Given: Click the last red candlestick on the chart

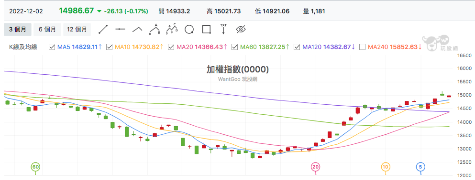Looking at the screenshot, I should pyautogui.click(x=449, y=96).
